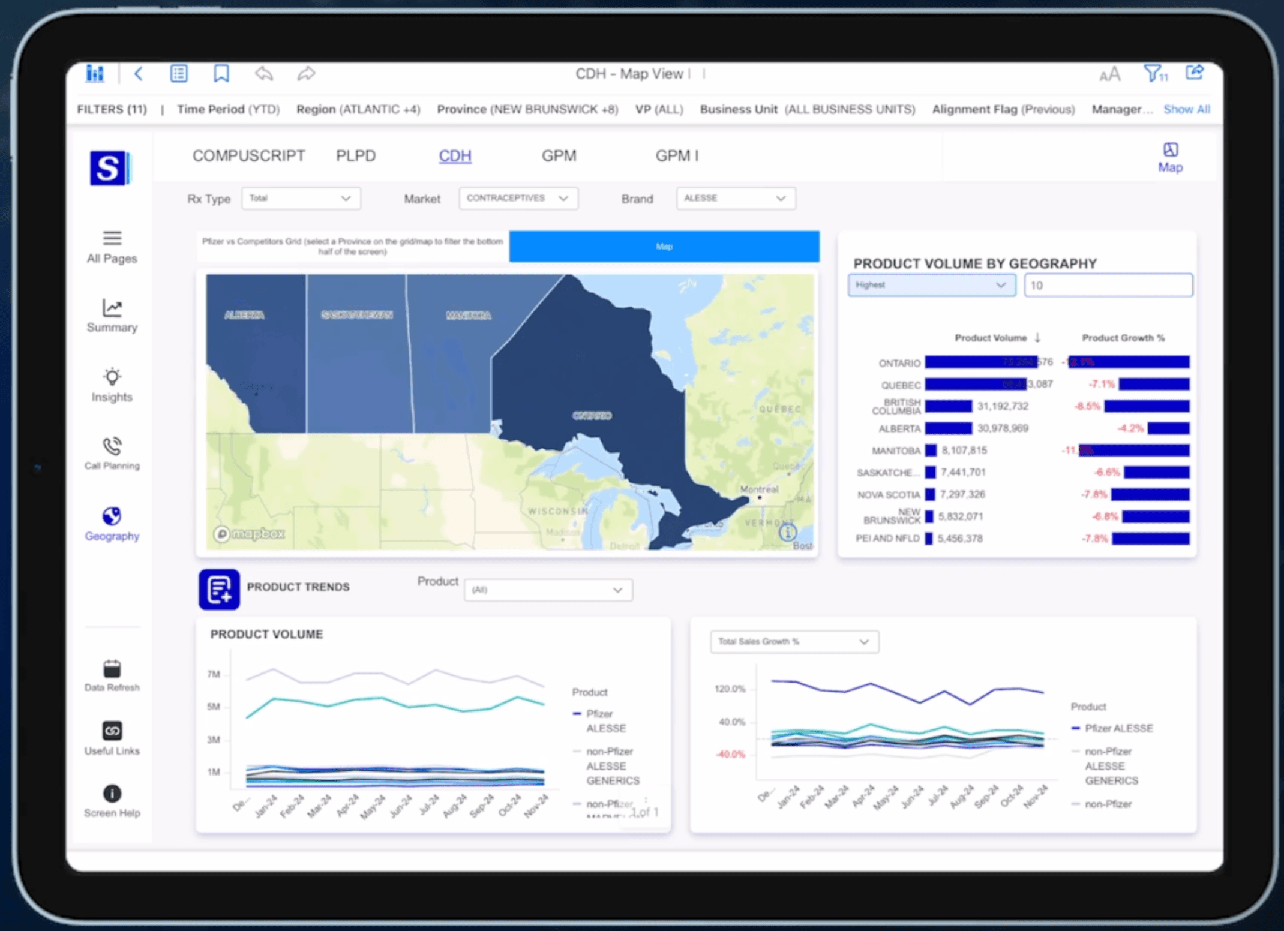The width and height of the screenshot is (1284, 931).
Task: Open the Highest ranking dropdown
Action: click(932, 285)
